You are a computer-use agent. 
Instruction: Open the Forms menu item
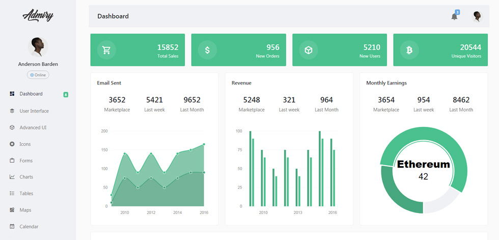(26, 161)
